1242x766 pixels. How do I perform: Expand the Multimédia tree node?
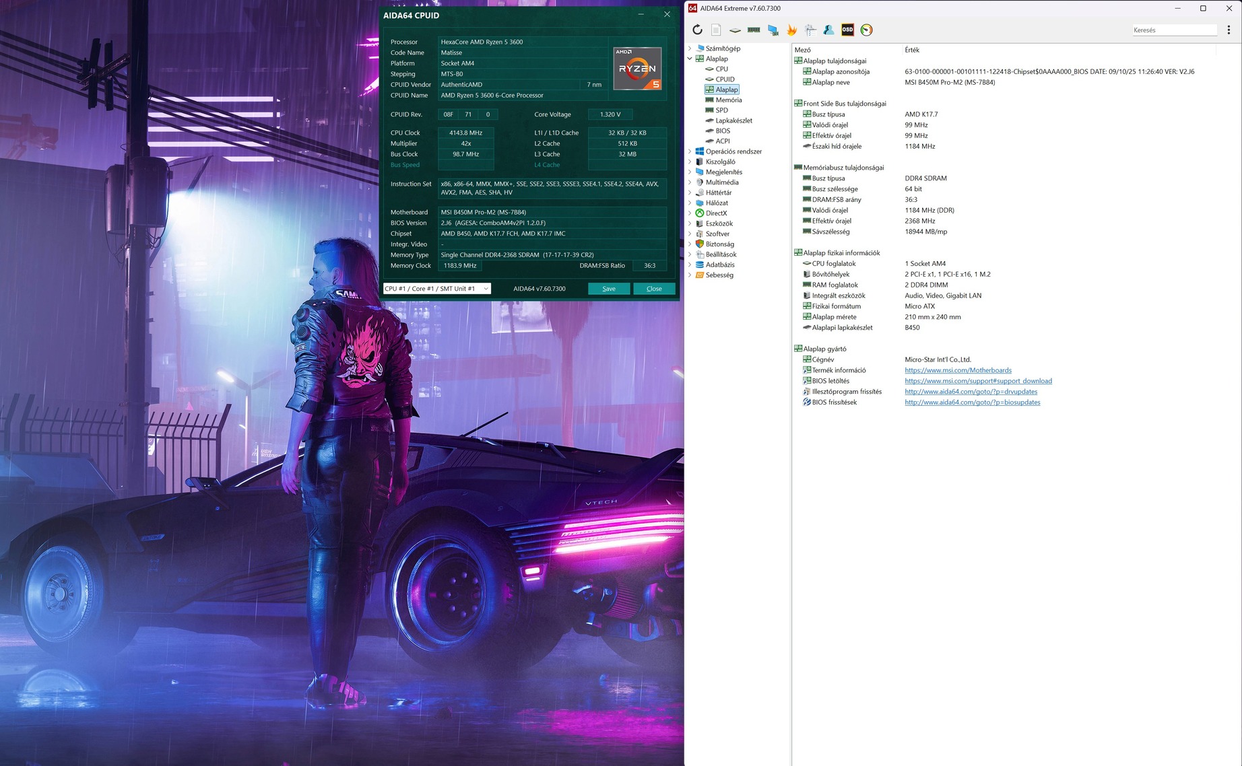(690, 182)
